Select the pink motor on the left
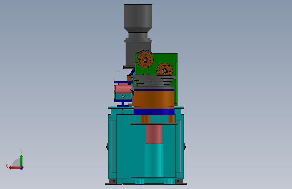The width and height of the screenshot is (292, 189). click(123, 89)
